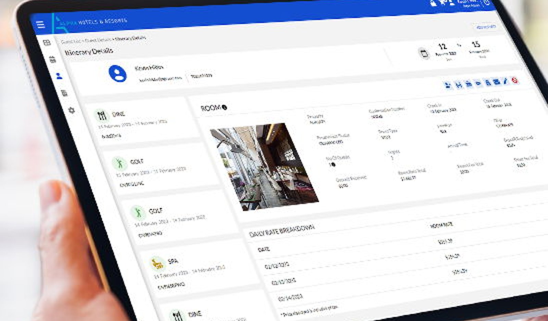Click the golfer icon dated 15 February
Viewport: 548px width, 321px height.
coord(120,163)
